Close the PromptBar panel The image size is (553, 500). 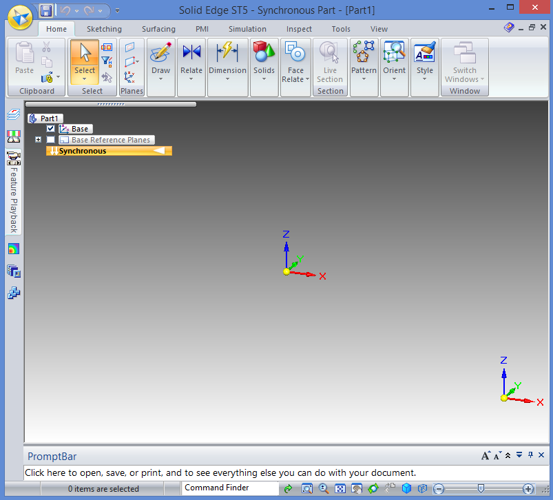[x=541, y=455]
